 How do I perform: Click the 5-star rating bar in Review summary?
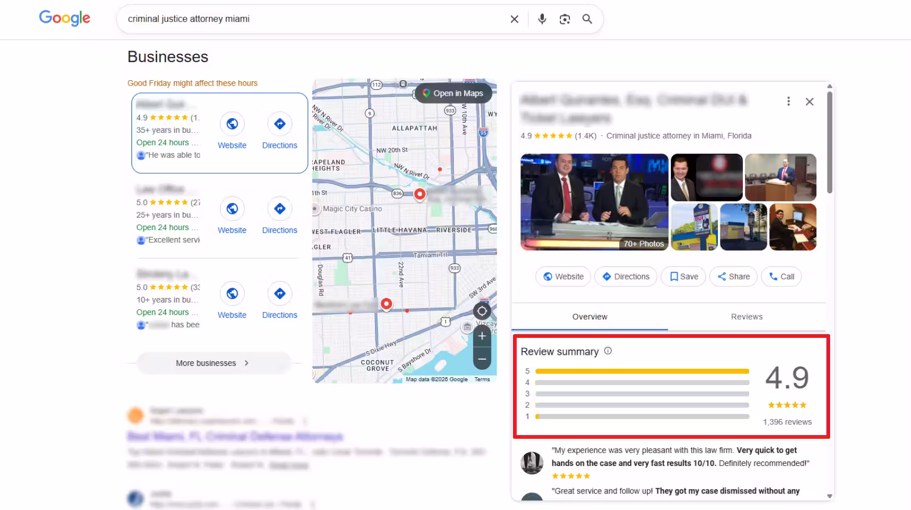(x=641, y=371)
